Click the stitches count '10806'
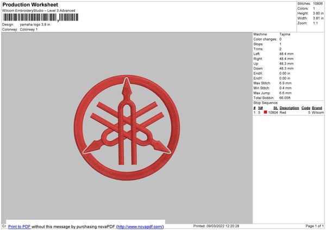This screenshot has width=326, height=230. pyautogui.click(x=318, y=4)
